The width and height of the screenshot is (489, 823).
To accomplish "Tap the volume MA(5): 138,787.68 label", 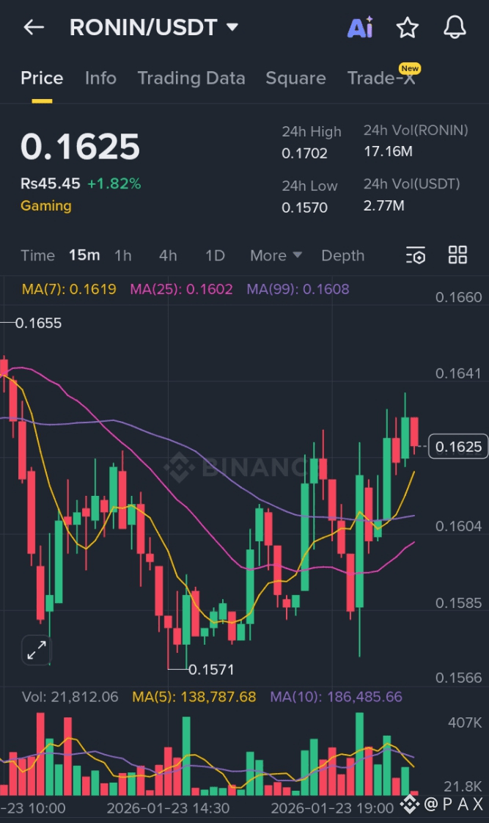I will coord(194,697).
